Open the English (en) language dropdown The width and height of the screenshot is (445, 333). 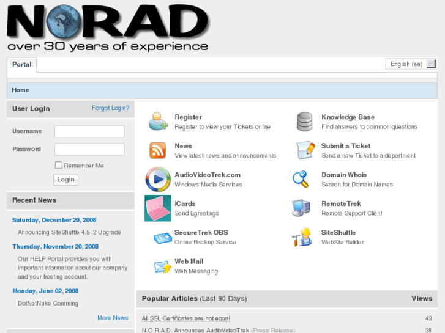410,64
